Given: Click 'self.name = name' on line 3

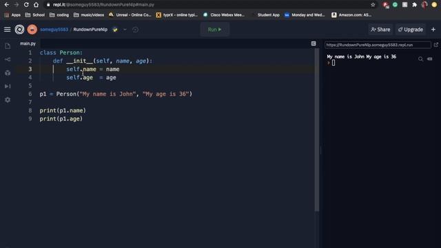Looking at the screenshot, I should point(93,69).
